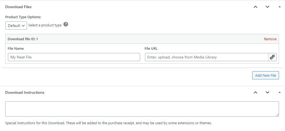
Task: Collapse the Download Files panel triangle
Action: point(280,7)
